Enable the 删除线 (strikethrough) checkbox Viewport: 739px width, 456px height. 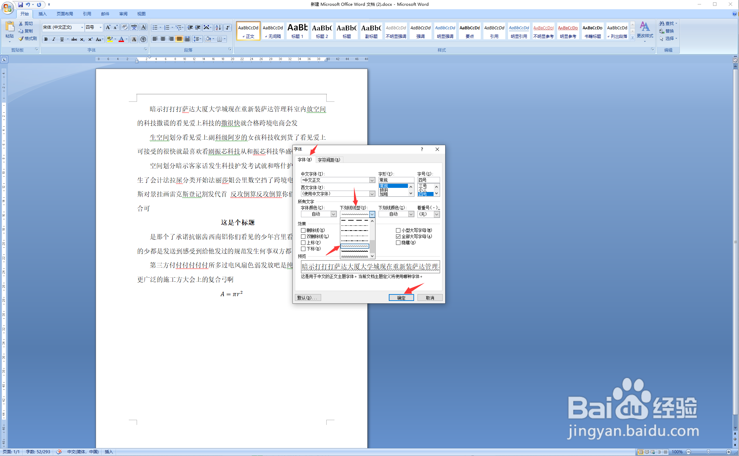pyautogui.click(x=303, y=230)
